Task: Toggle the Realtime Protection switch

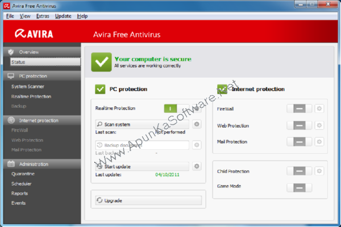Action: [177, 108]
